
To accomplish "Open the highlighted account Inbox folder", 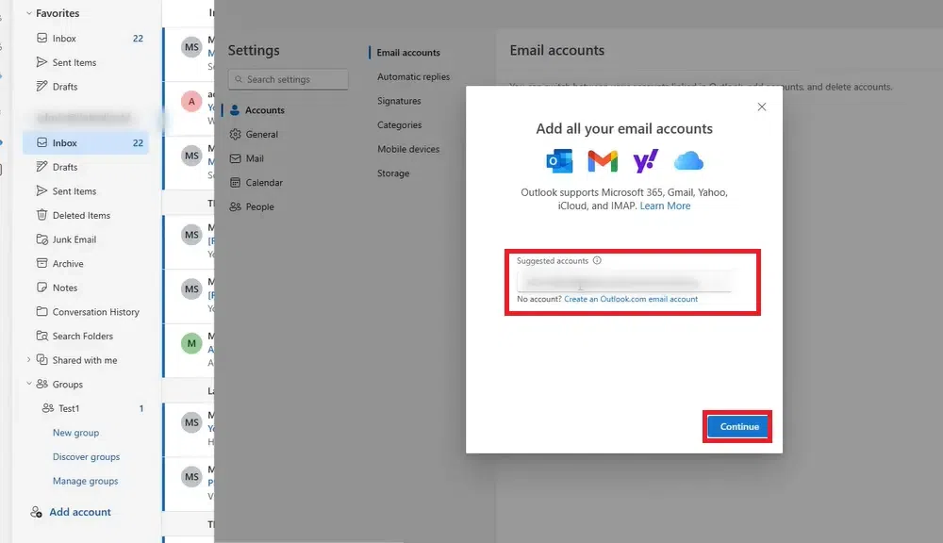I will coord(86,142).
